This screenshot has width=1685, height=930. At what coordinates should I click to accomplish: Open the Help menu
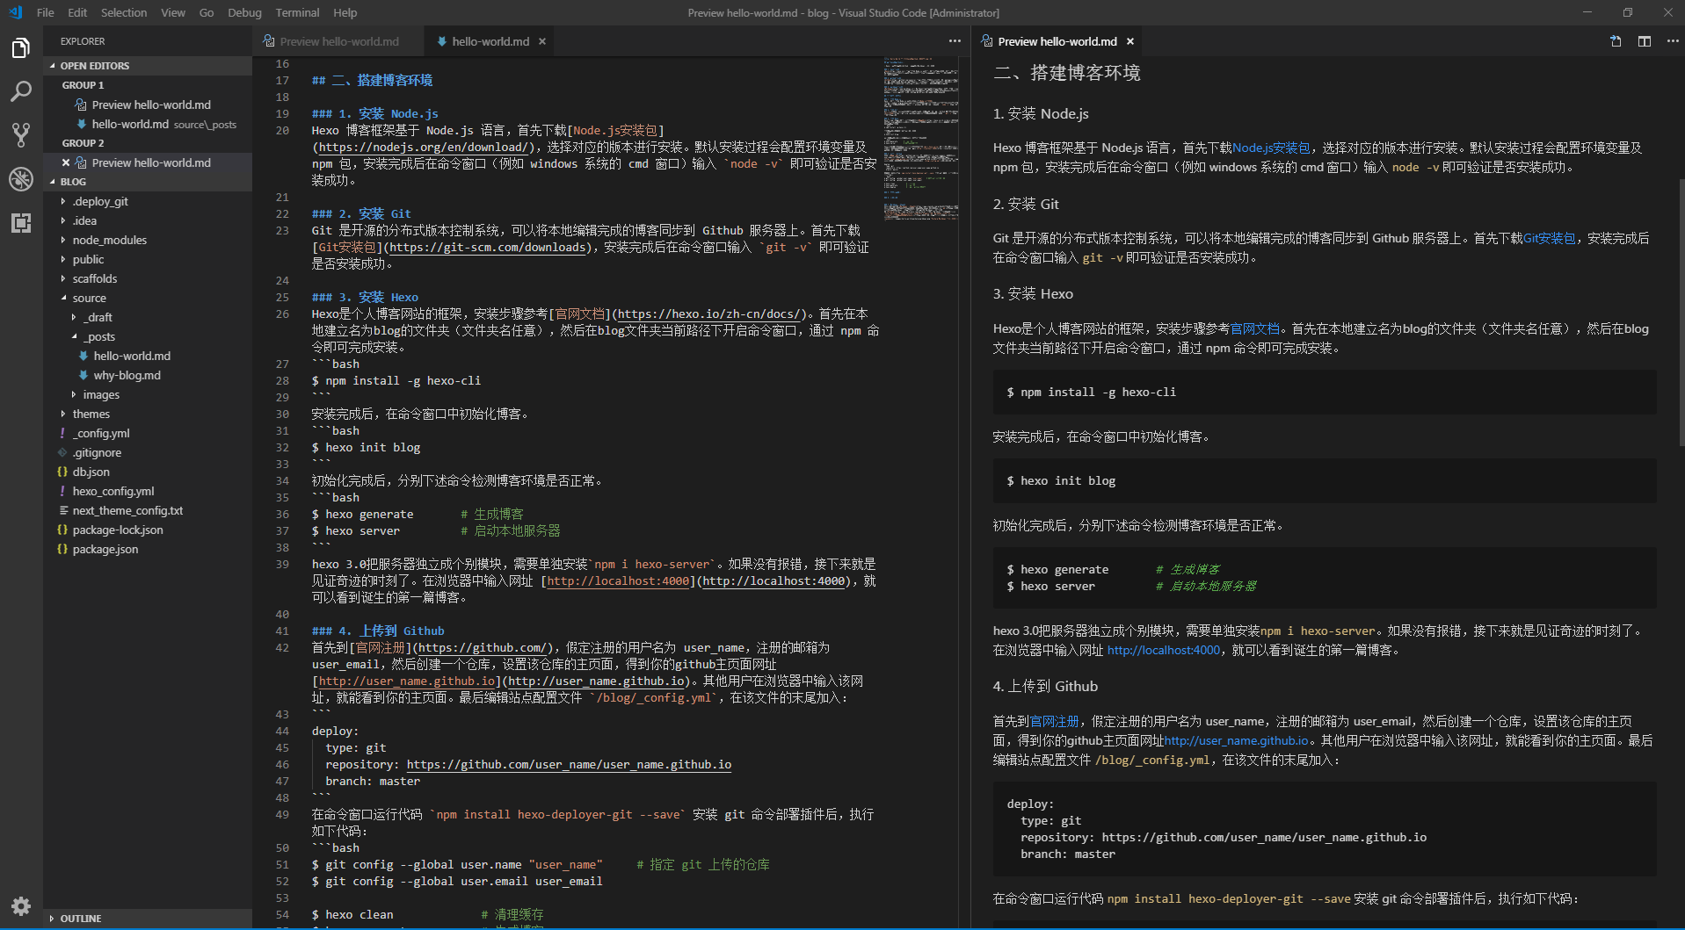(x=345, y=12)
